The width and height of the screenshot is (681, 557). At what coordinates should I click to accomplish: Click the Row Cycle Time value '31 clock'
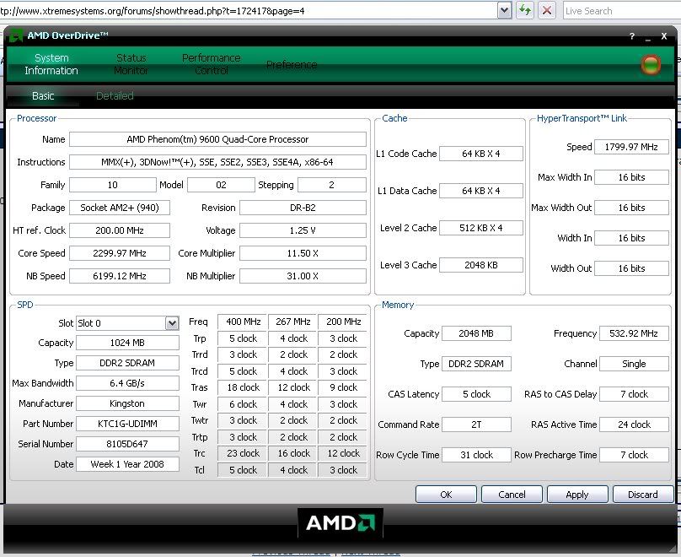click(x=476, y=455)
